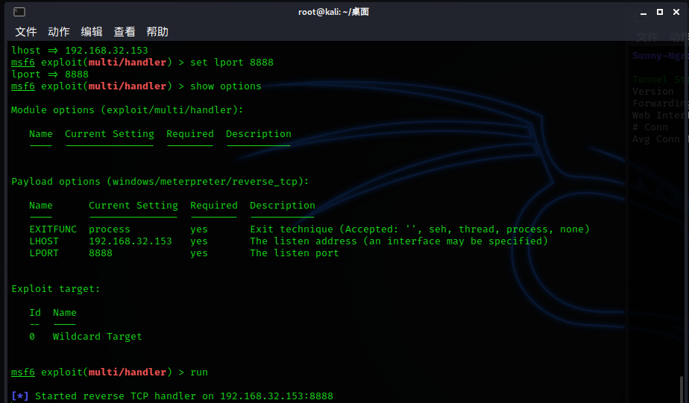Open the 编辑 menu
The width and height of the screenshot is (689, 403).
(92, 31)
